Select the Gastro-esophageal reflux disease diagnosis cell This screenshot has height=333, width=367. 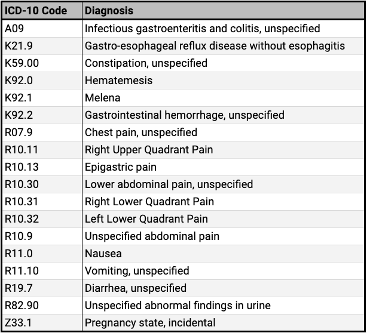click(x=224, y=46)
